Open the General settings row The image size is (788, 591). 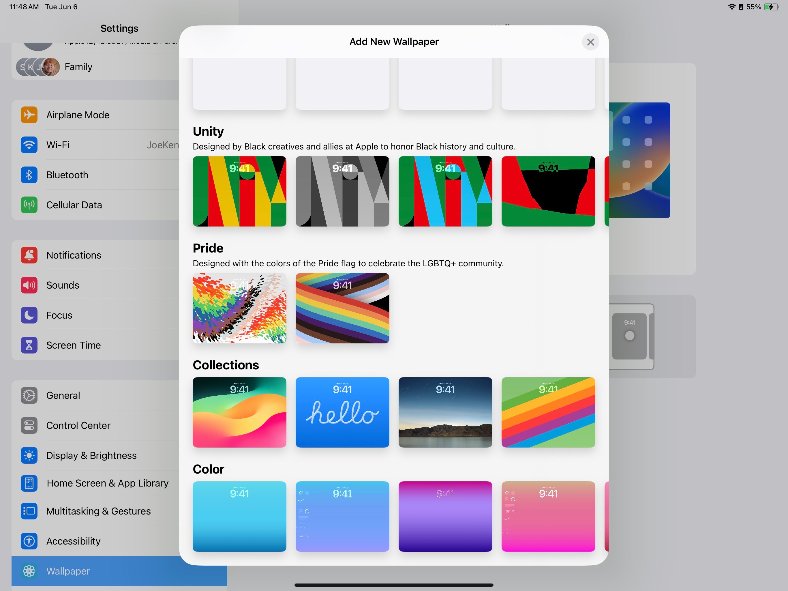95,395
